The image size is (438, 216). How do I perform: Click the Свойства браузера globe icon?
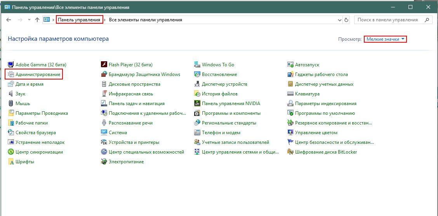coord(10,133)
